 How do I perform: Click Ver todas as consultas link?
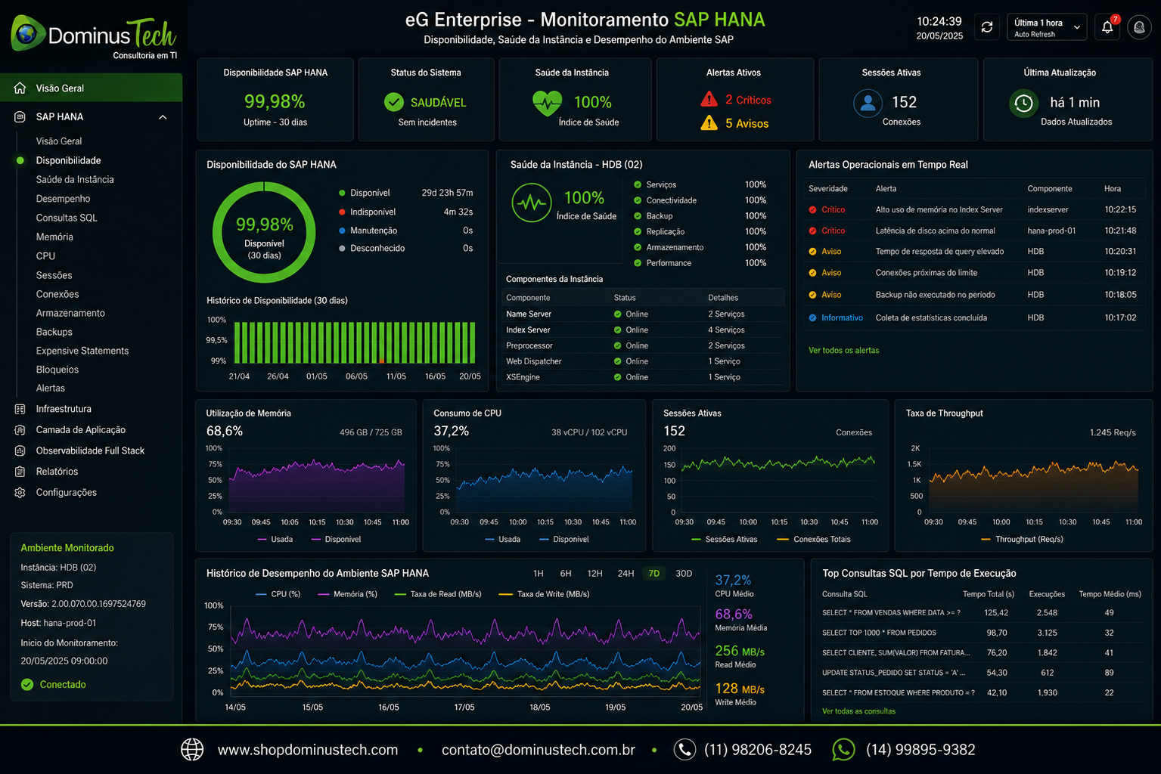point(858,711)
